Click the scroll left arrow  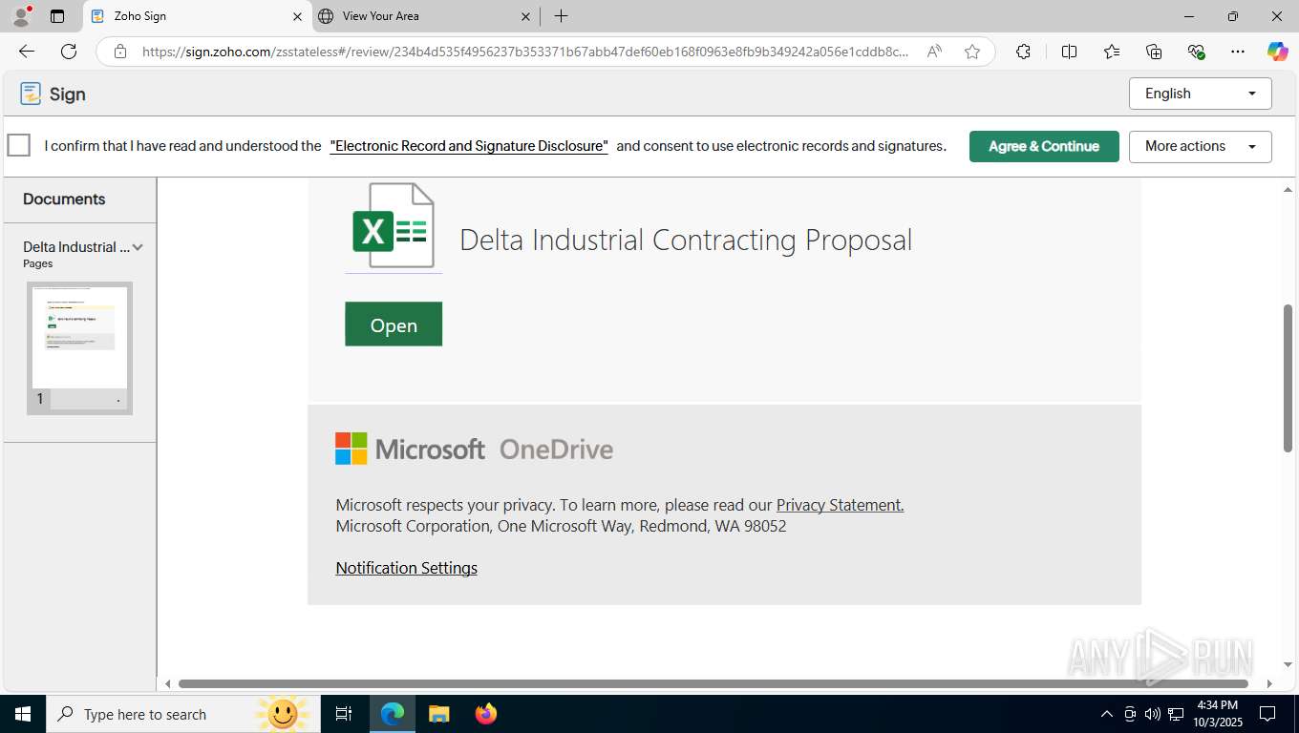168,683
